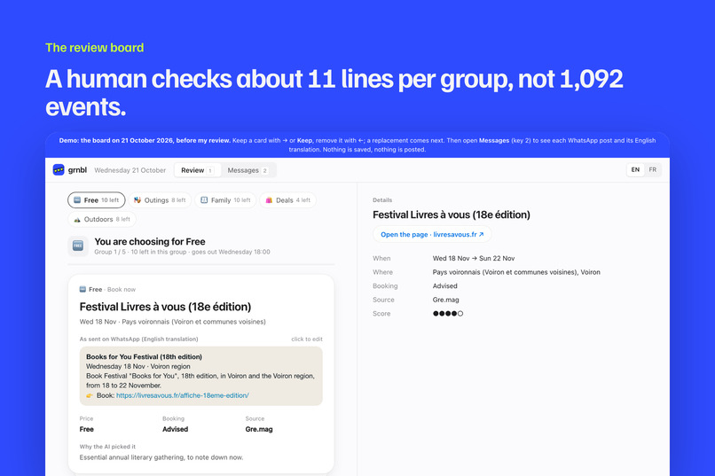Click the Festival Livres à vous card title
Image resolution: width=715 pixels, height=476 pixels.
point(165,307)
